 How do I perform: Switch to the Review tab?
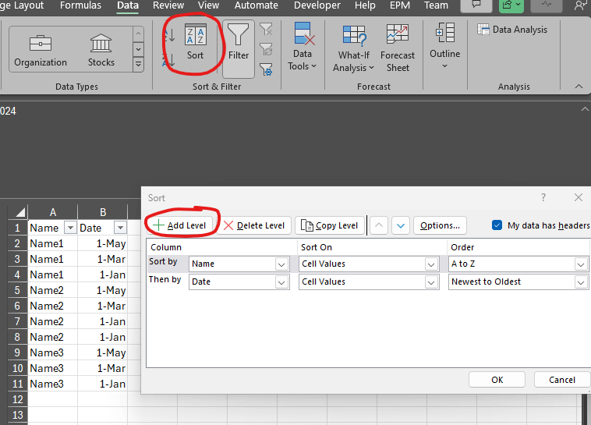[x=168, y=5]
